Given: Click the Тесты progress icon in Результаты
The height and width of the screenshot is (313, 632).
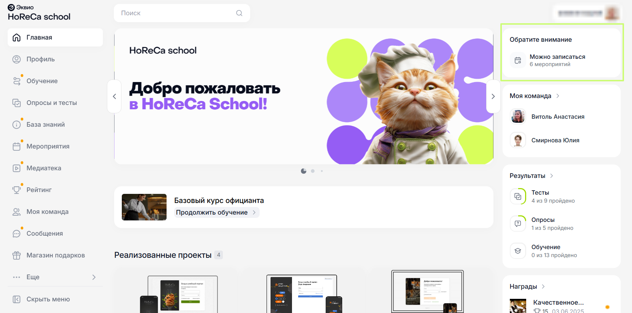Looking at the screenshot, I should [x=518, y=196].
